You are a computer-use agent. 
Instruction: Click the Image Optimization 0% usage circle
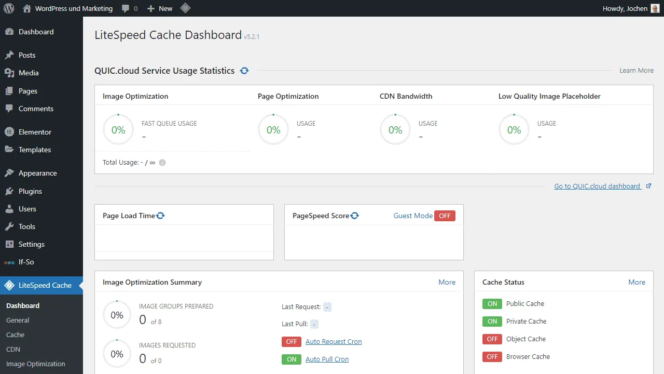[x=118, y=129]
